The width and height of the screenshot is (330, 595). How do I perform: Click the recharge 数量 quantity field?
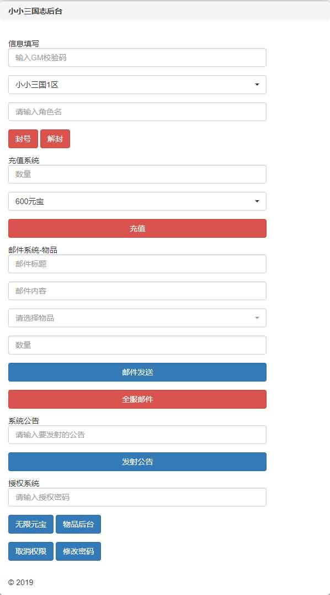coord(137,174)
